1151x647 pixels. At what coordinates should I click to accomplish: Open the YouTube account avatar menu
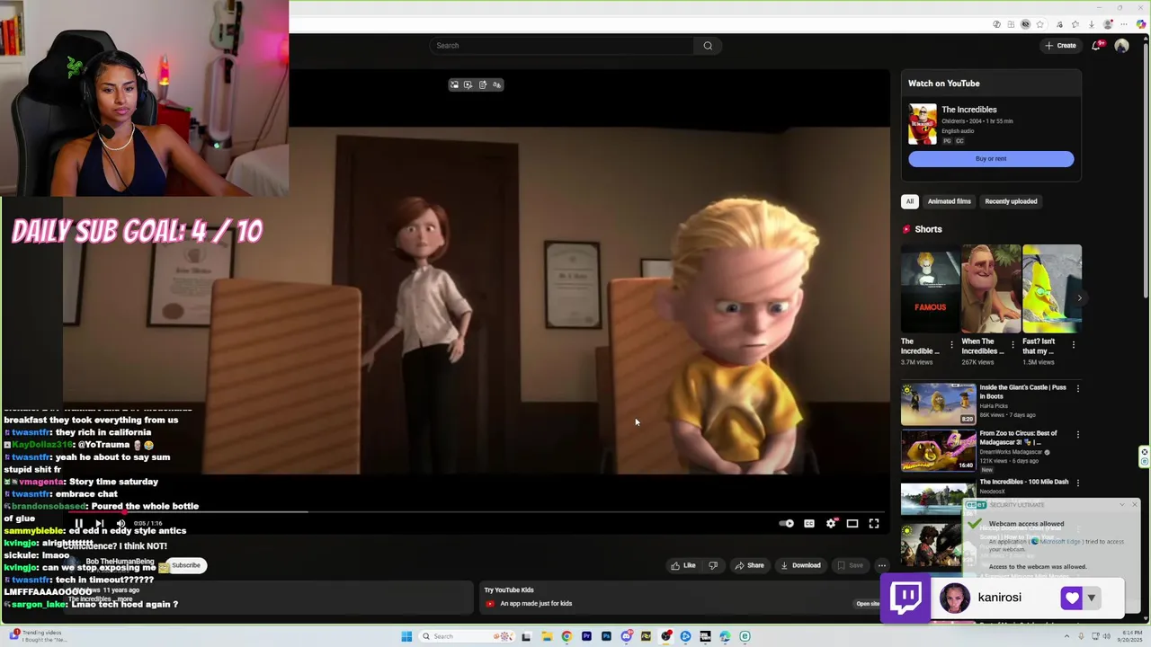click(x=1121, y=45)
